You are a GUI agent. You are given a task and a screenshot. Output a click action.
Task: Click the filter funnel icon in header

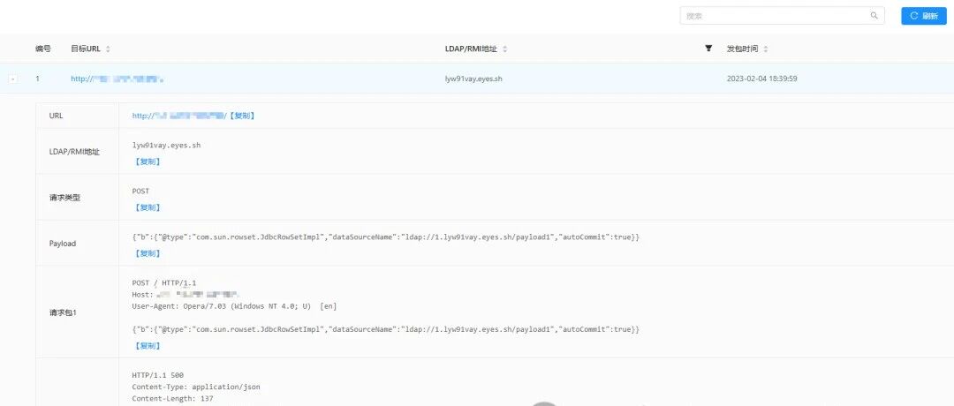tap(708, 48)
